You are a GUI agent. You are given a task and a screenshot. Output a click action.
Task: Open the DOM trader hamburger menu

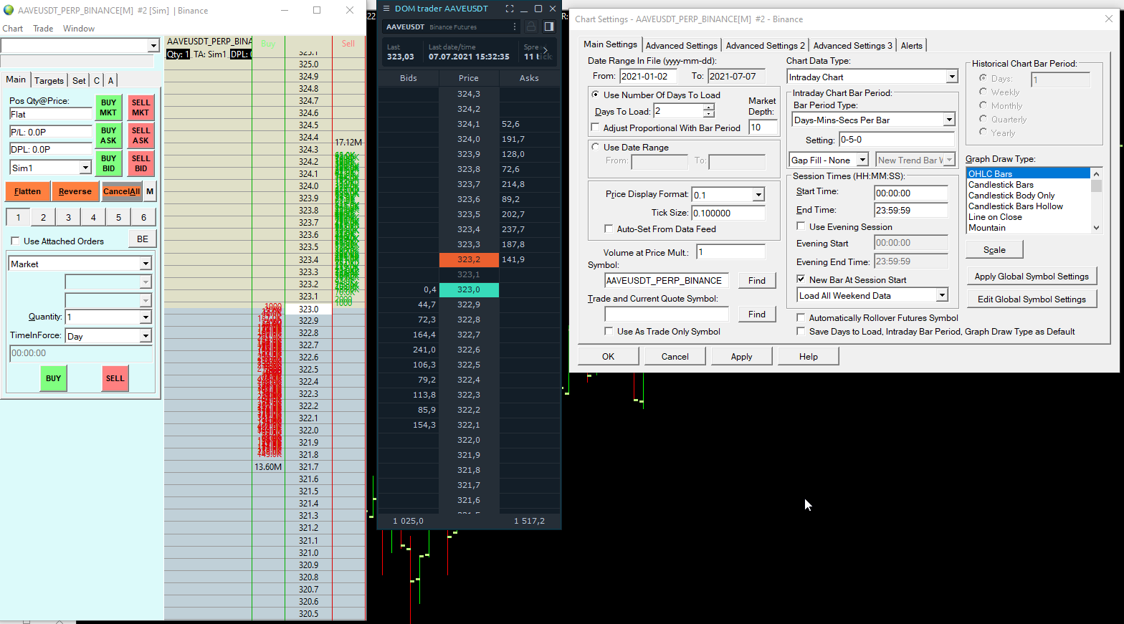click(386, 9)
